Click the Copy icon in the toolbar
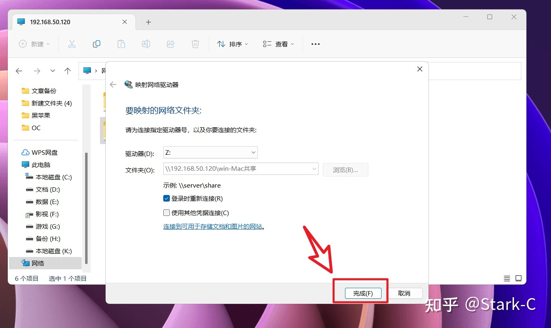 [97, 44]
